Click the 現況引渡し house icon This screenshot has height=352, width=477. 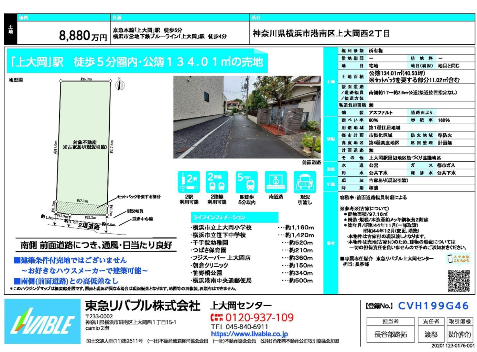tap(305, 182)
